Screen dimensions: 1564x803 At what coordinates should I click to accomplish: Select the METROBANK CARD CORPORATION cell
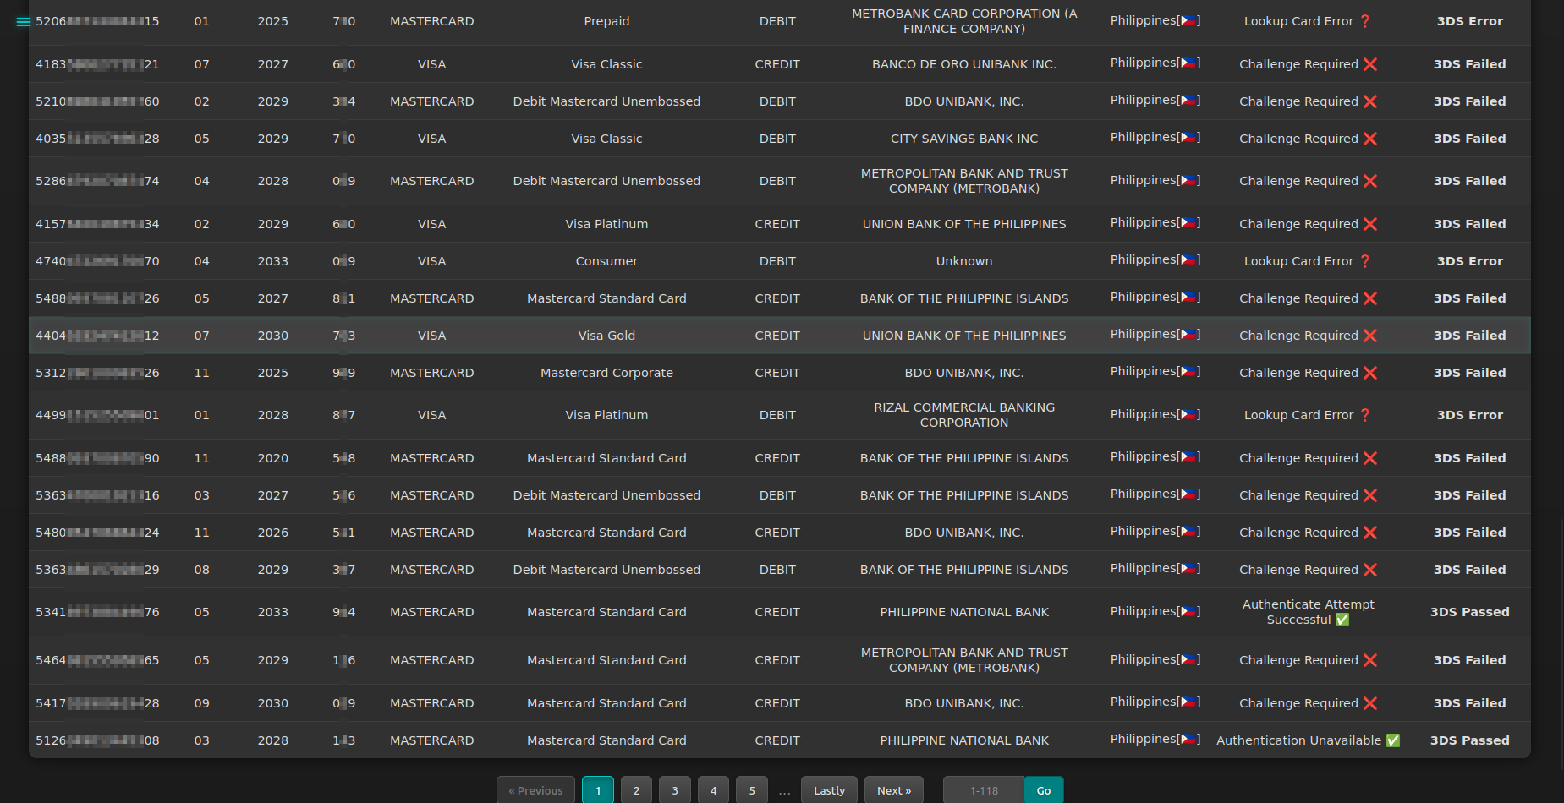[x=964, y=21]
